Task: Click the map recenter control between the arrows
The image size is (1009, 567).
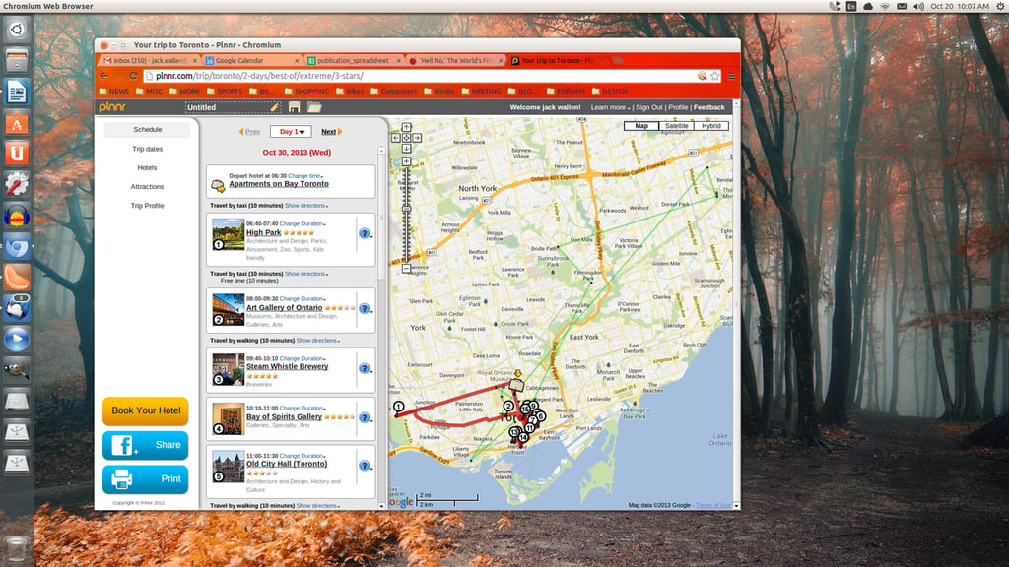Action: [x=406, y=138]
